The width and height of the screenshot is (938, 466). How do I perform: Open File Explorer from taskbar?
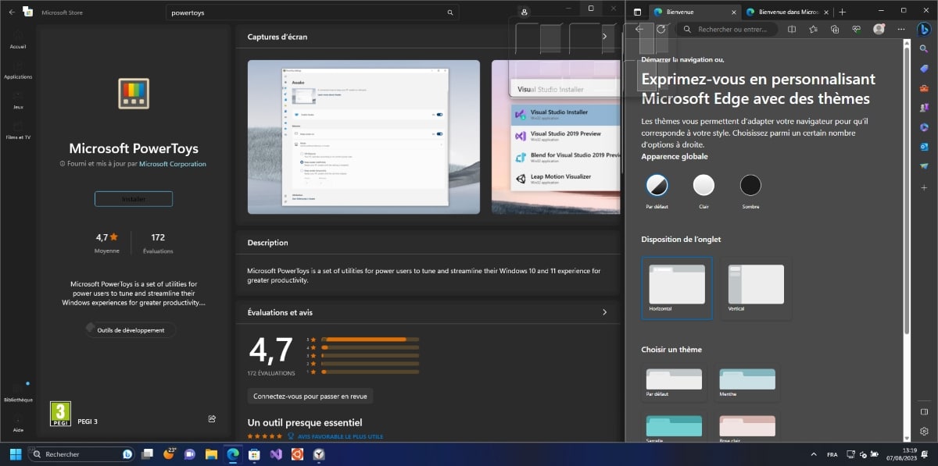click(211, 454)
